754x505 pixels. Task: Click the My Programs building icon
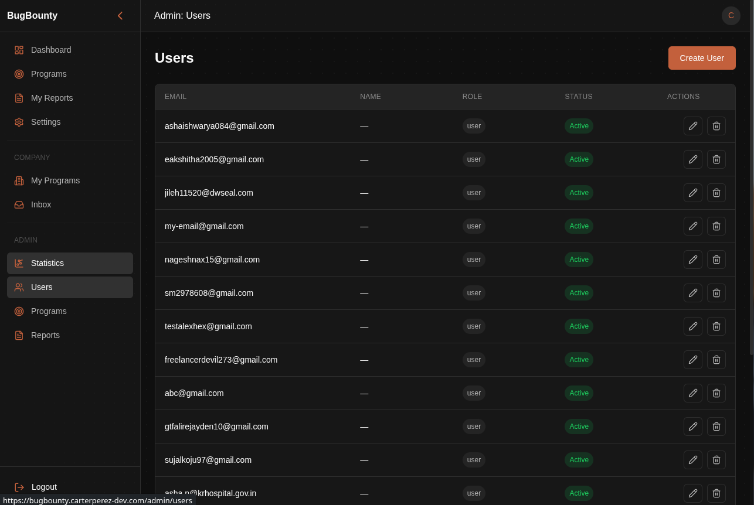[19, 180]
